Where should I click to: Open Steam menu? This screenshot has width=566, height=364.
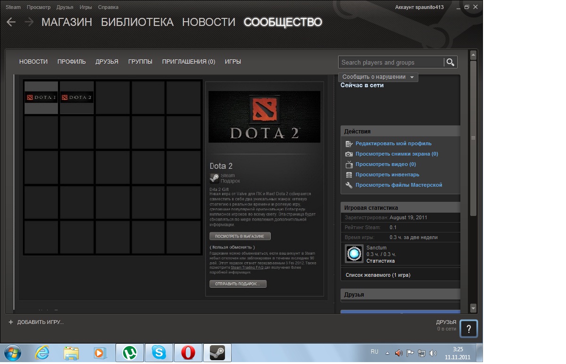[x=13, y=7]
